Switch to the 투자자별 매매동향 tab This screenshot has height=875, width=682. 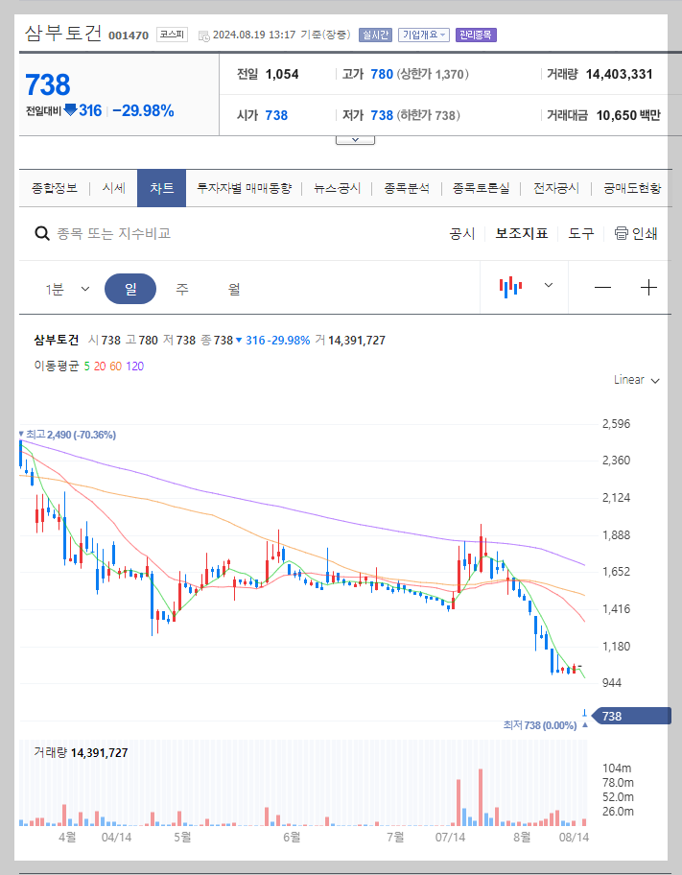243,188
